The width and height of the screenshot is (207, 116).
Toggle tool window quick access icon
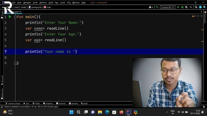[x=2, y=107]
